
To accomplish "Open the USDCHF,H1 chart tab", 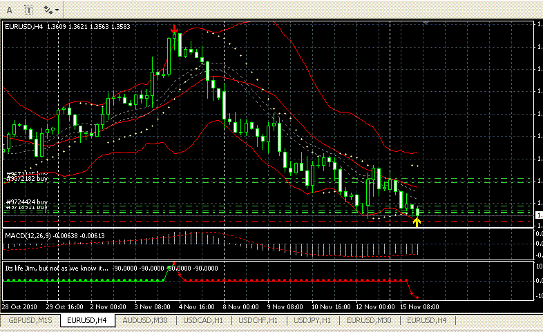I will coord(258,320).
